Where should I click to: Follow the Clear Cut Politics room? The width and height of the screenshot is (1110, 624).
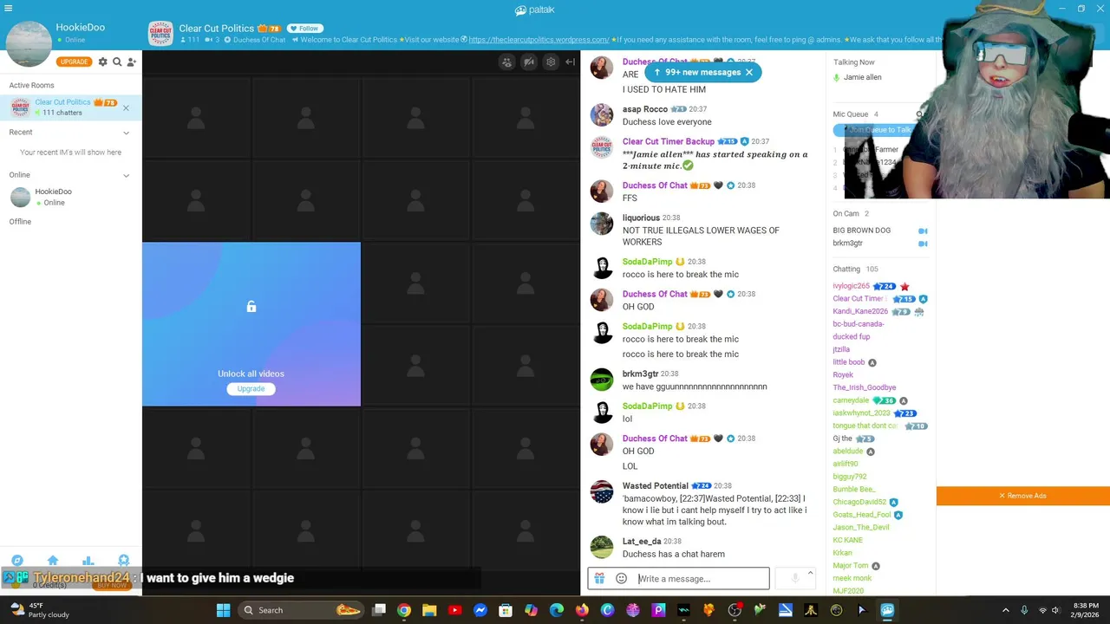304,29
